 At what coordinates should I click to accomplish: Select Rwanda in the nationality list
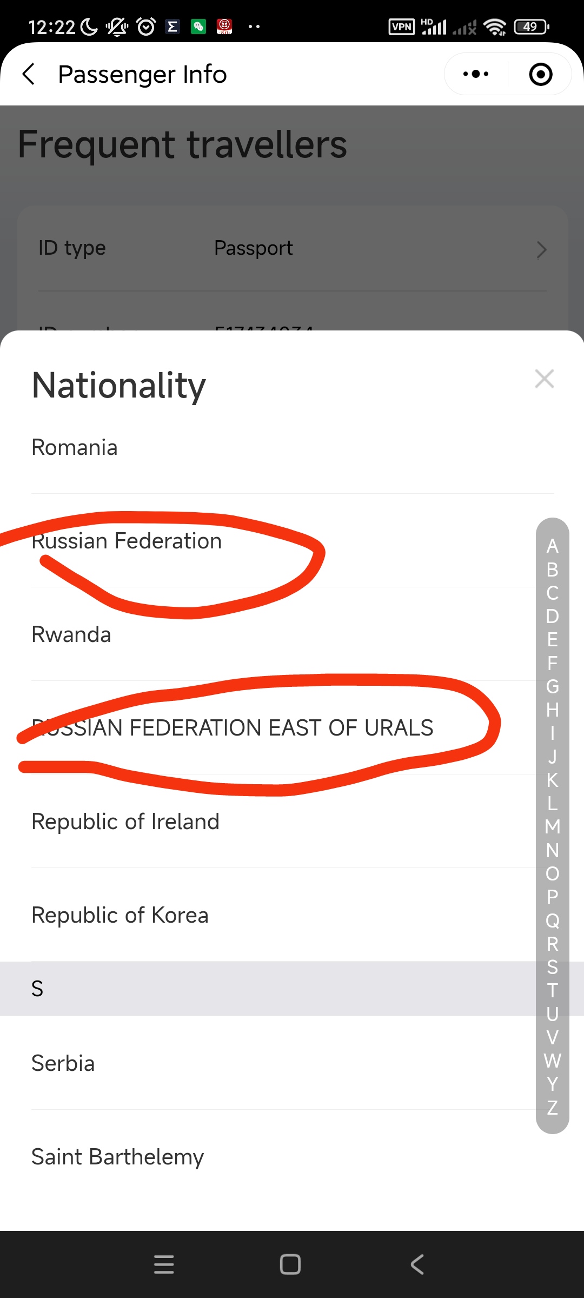coord(71,635)
